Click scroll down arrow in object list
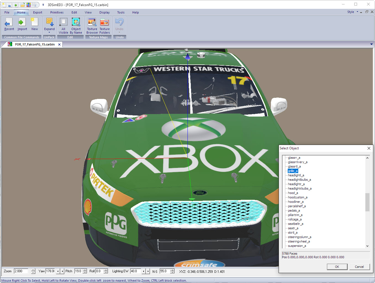Image resolution: width=375 pixels, height=283 pixels. [367, 246]
